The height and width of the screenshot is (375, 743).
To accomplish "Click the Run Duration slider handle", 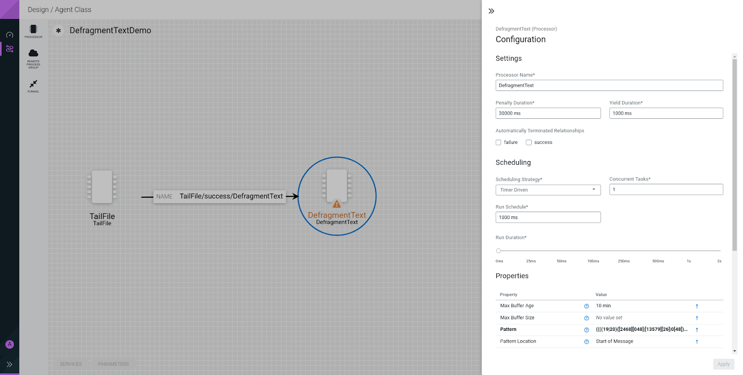I will (498, 251).
